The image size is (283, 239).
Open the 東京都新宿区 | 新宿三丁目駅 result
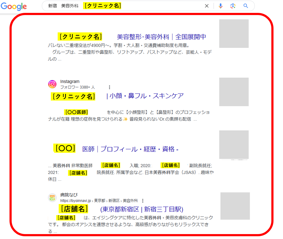point(141,209)
